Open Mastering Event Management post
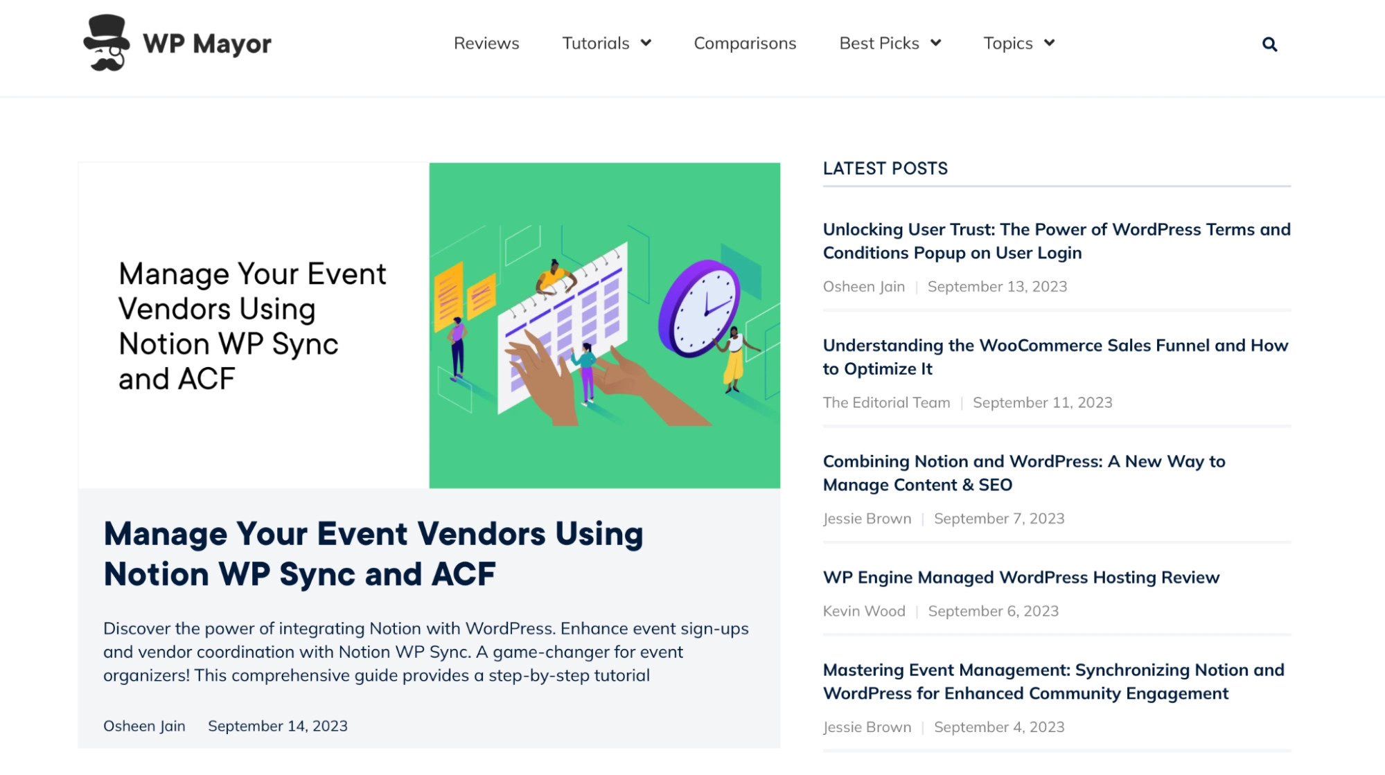 point(1053,682)
